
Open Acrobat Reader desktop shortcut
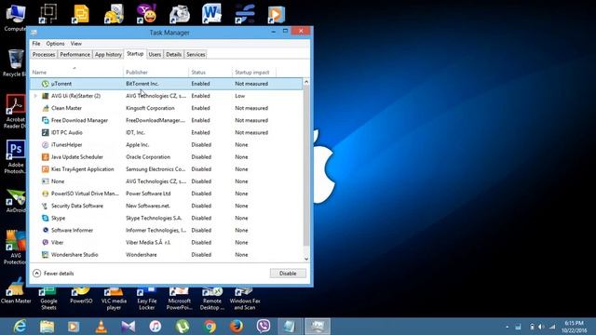[15, 112]
